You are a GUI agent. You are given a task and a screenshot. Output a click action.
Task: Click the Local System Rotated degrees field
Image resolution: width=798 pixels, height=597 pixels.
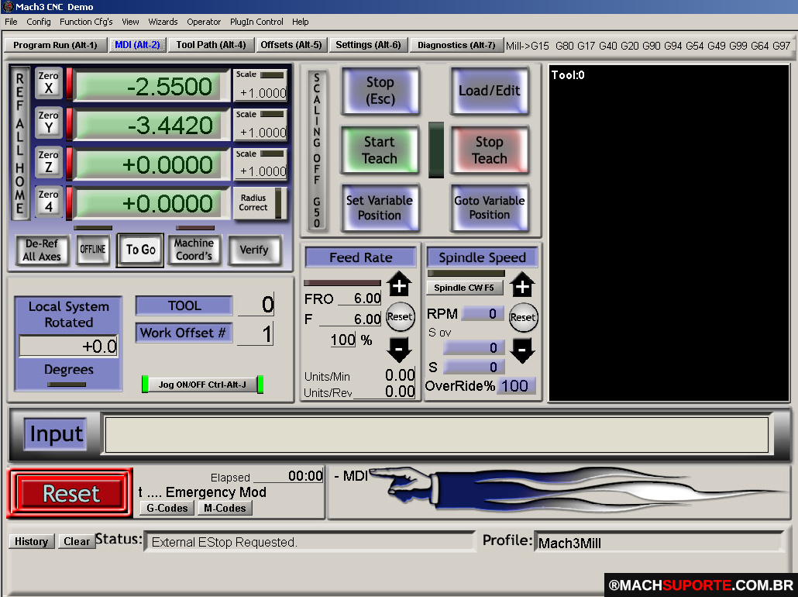point(69,346)
